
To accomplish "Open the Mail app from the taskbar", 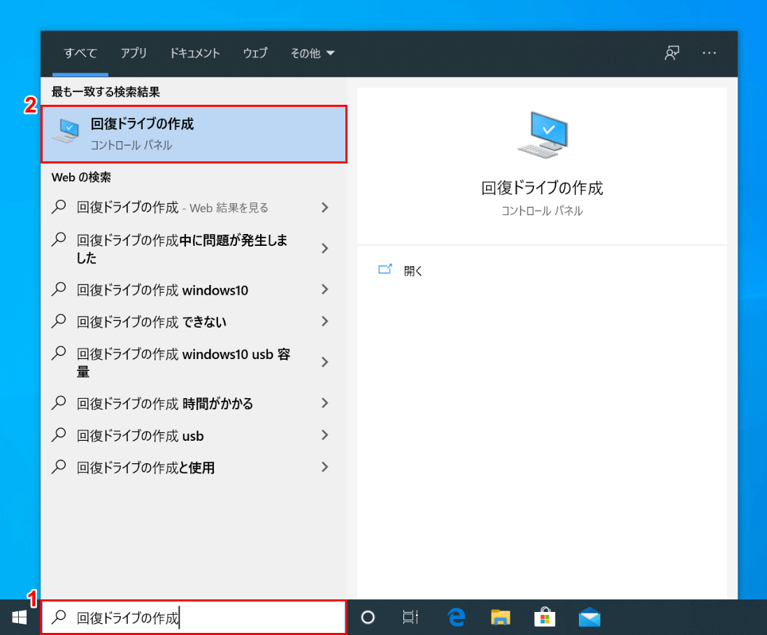I will [589, 618].
